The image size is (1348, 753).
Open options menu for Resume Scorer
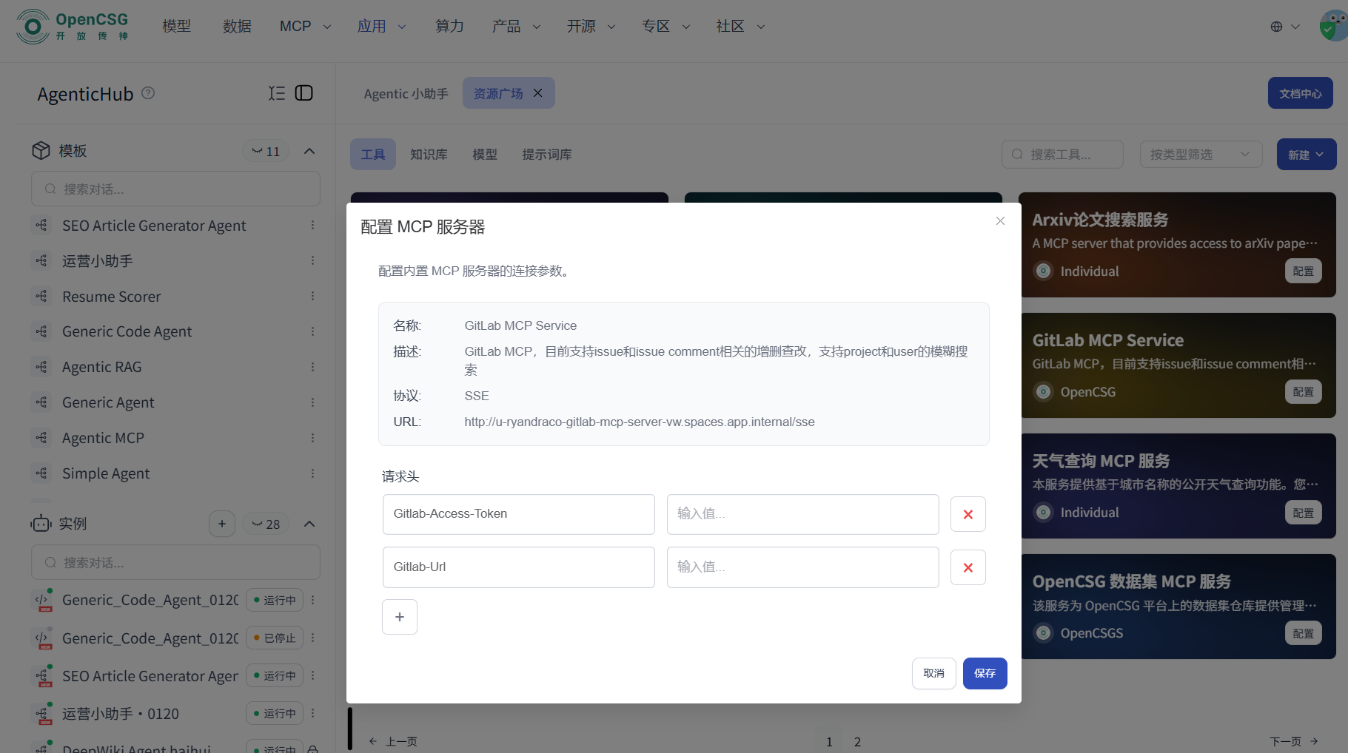tap(312, 296)
